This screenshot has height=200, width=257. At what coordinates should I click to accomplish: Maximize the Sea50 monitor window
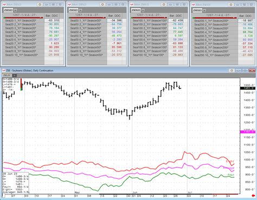click(116, 4)
